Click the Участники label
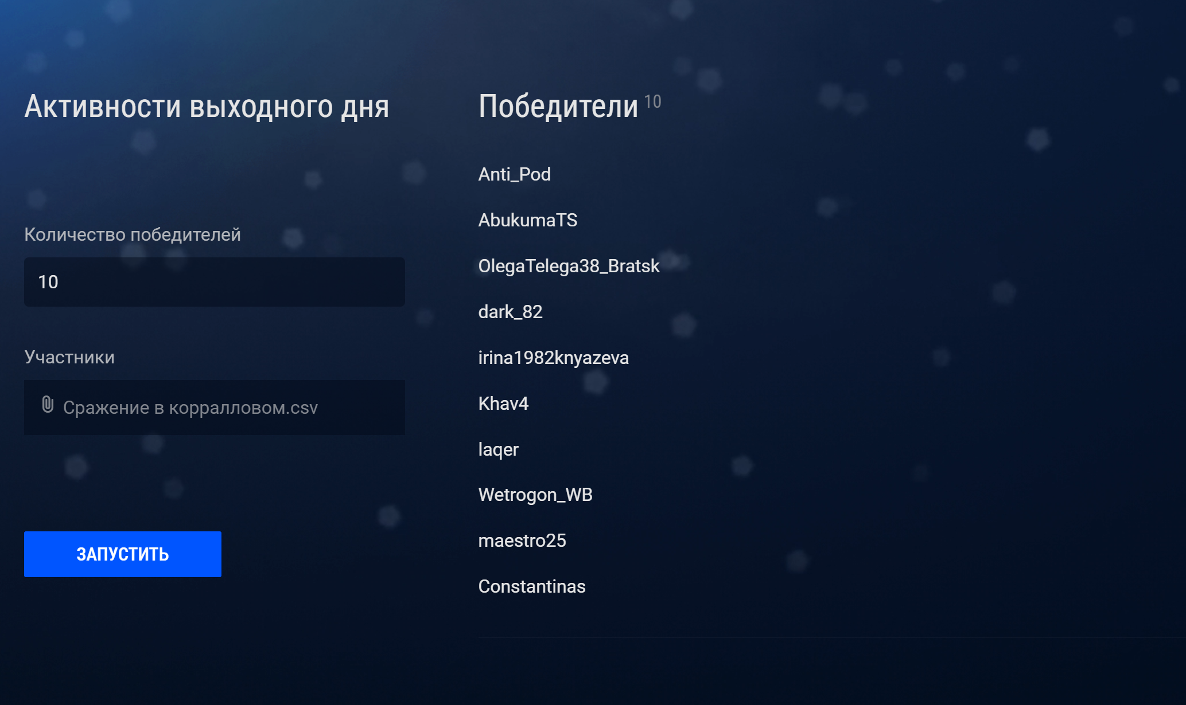Screen dimensions: 1186x705 69,357
